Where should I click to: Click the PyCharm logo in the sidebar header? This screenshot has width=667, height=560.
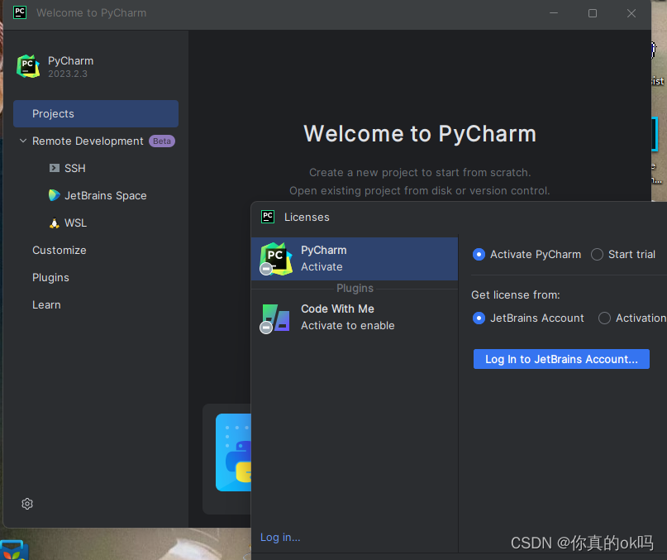tap(28, 65)
